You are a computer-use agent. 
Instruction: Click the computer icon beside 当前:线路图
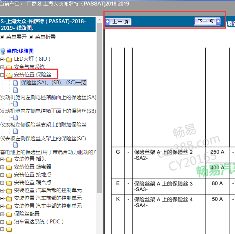tap(3, 51)
